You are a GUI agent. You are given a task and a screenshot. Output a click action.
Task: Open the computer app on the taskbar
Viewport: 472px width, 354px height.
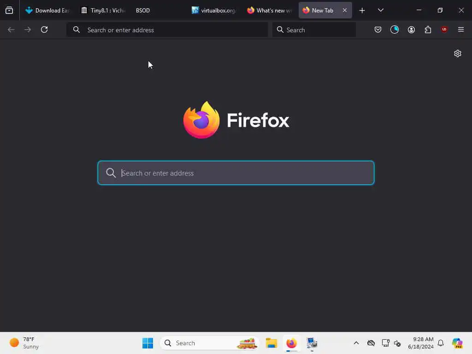pos(312,343)
